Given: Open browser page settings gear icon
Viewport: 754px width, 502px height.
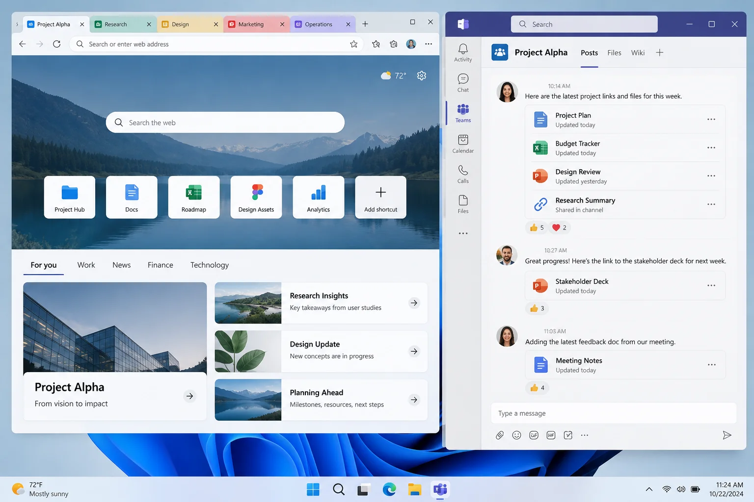Looking at the screenshot, I should 422,75.
